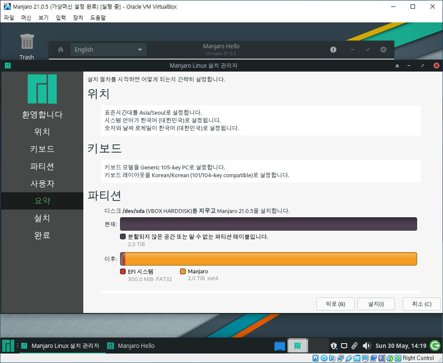Click the 취소 (C) cancel button
Image resolution: width=443 pixels, height=363 pixels.
tap(421, 304)
